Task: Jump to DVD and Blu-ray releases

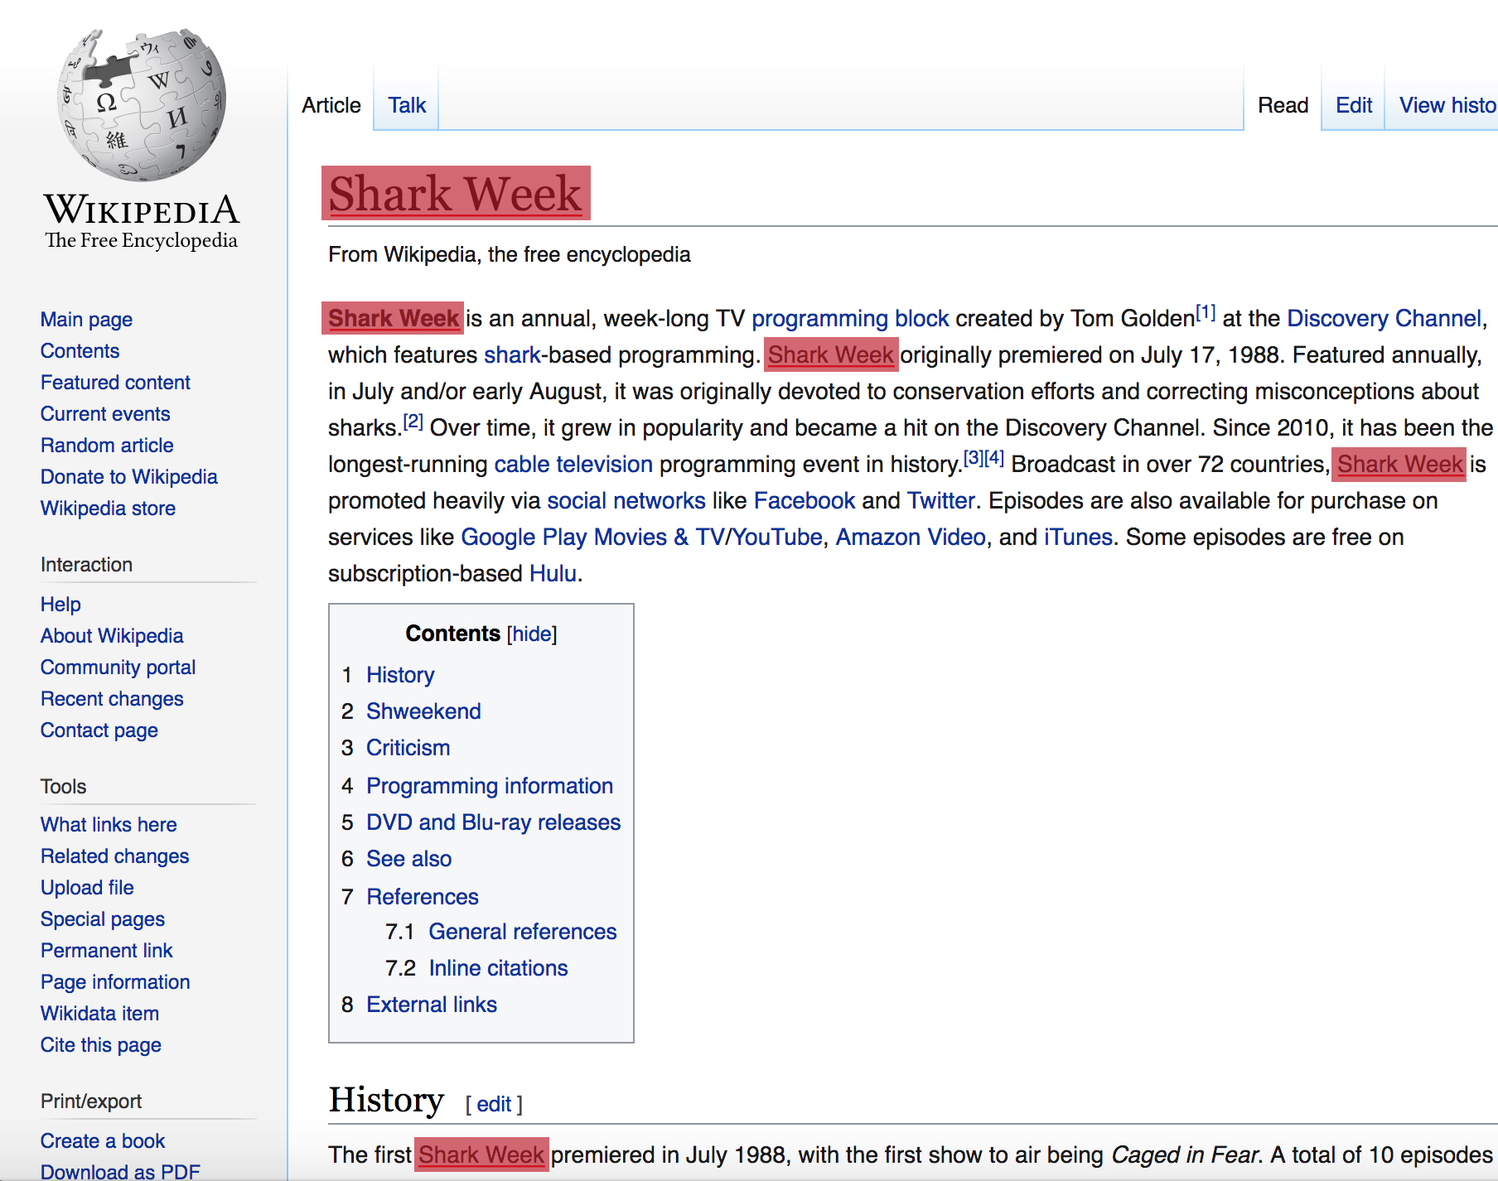Action: point(493,822)
